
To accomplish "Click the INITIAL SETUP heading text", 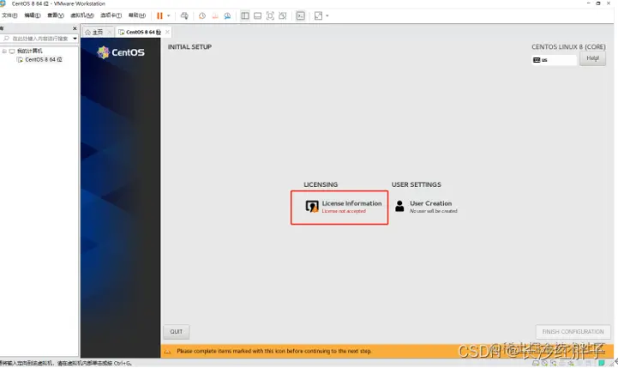I will point(189,47).
